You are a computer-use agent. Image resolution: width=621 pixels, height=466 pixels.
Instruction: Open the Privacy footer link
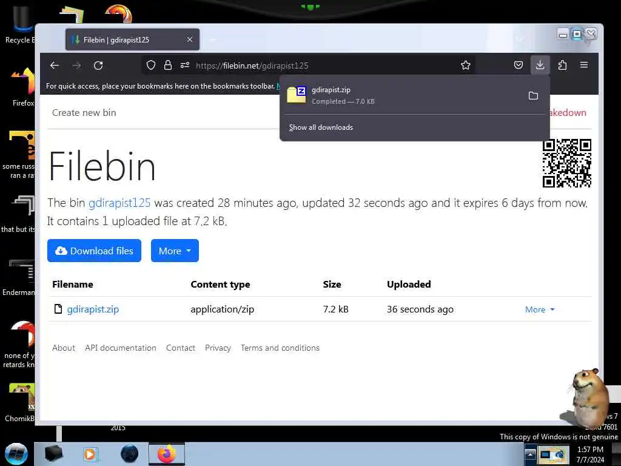[218, 348]
